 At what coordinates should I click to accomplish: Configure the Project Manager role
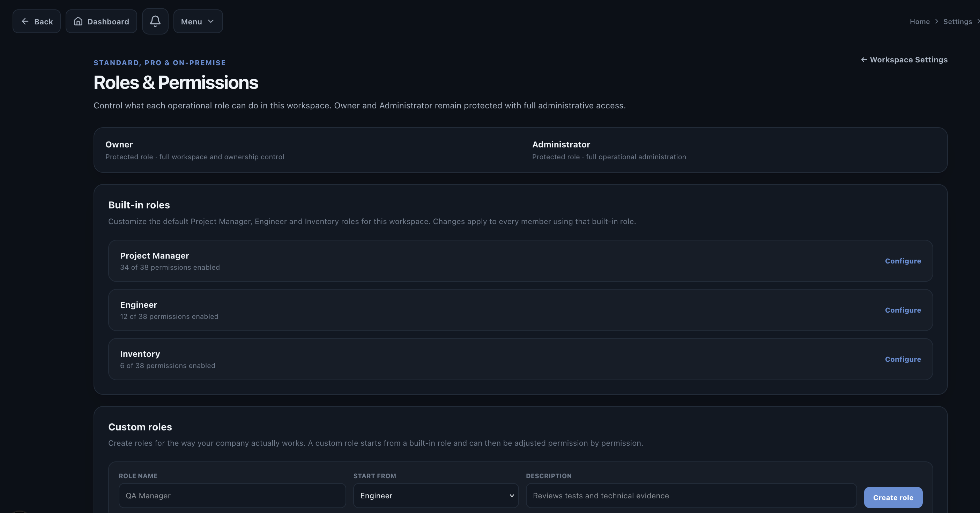903,261
